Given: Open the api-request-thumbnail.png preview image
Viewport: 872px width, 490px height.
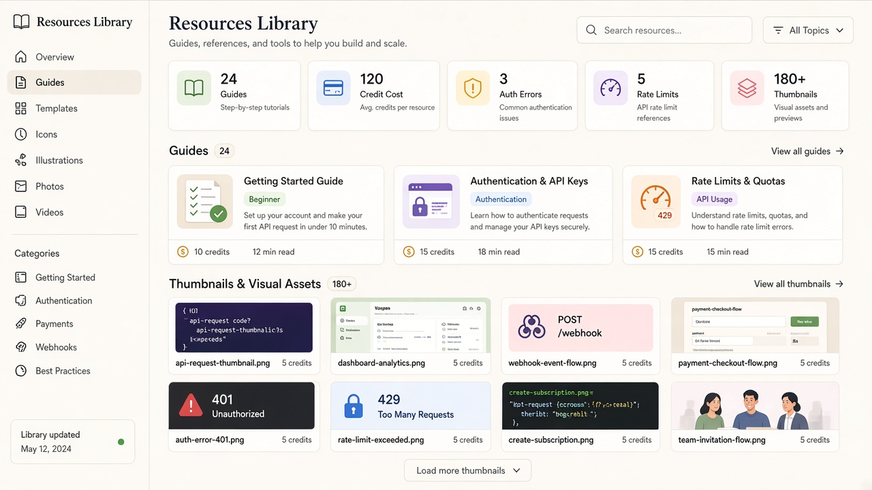Looking at the screenshot, I should 244,327.
